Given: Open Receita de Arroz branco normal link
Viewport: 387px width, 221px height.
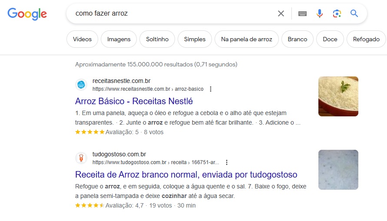Looking at the screenshot, I should click(x=186, y=175).
